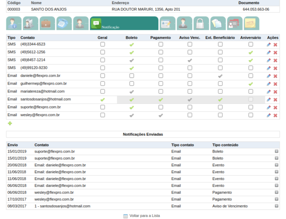The image size is (286, 219).
Task: Open the documents pages tab icon
Action: pos(218,23)
